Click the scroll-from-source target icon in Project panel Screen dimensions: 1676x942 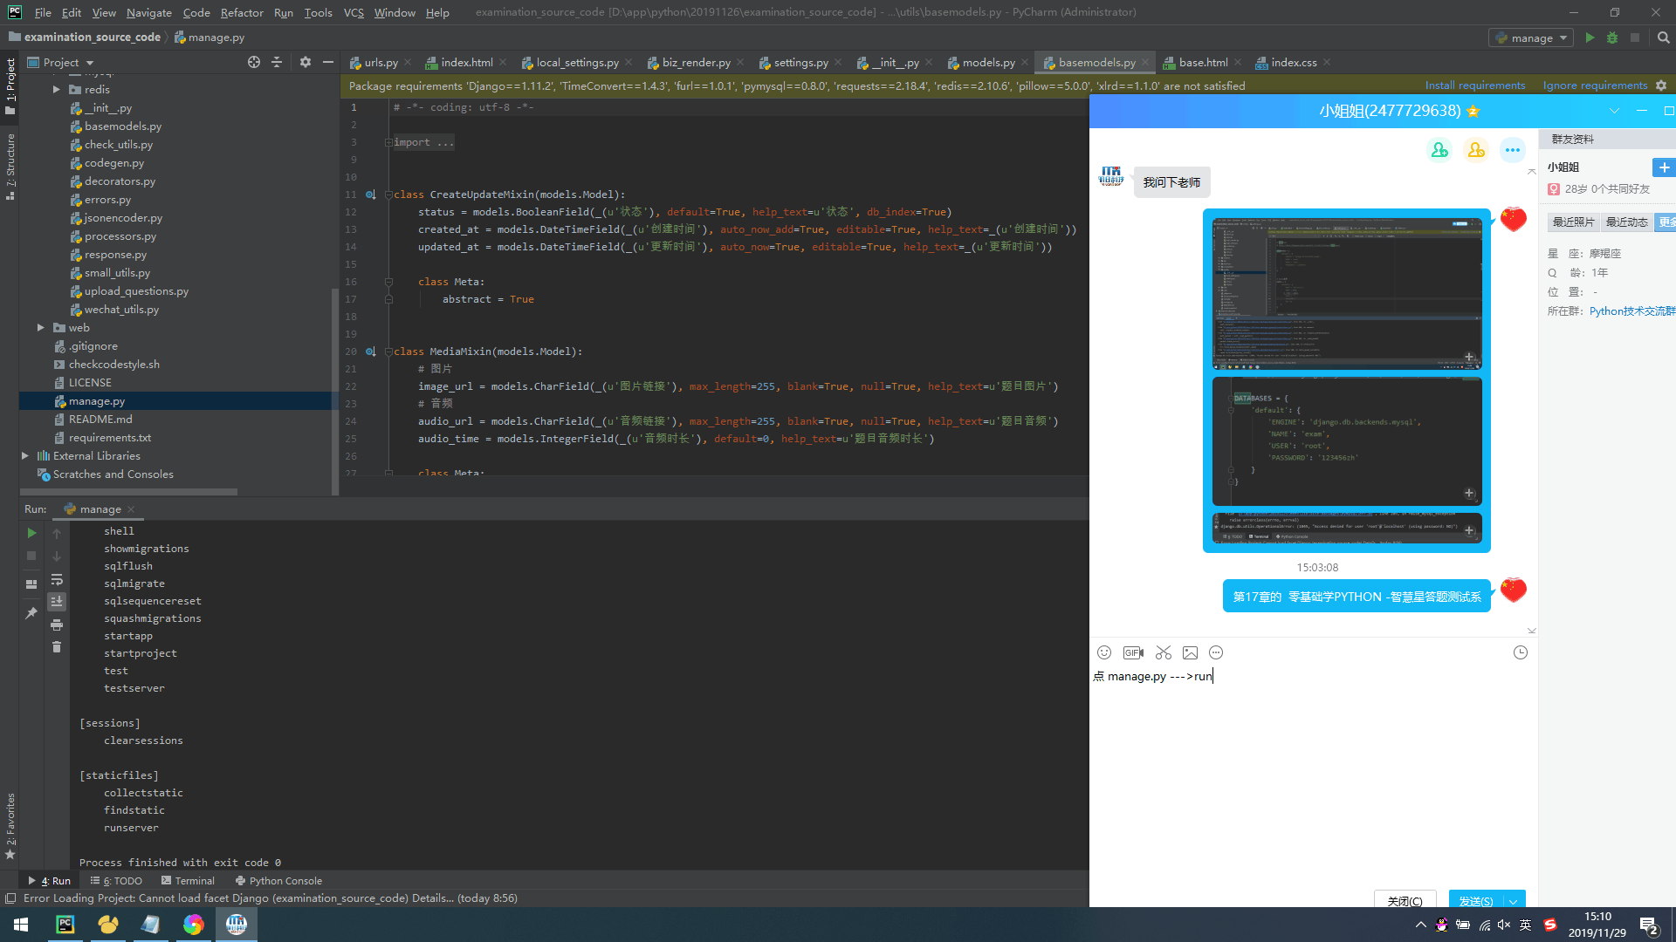click(x=254, y=62)
